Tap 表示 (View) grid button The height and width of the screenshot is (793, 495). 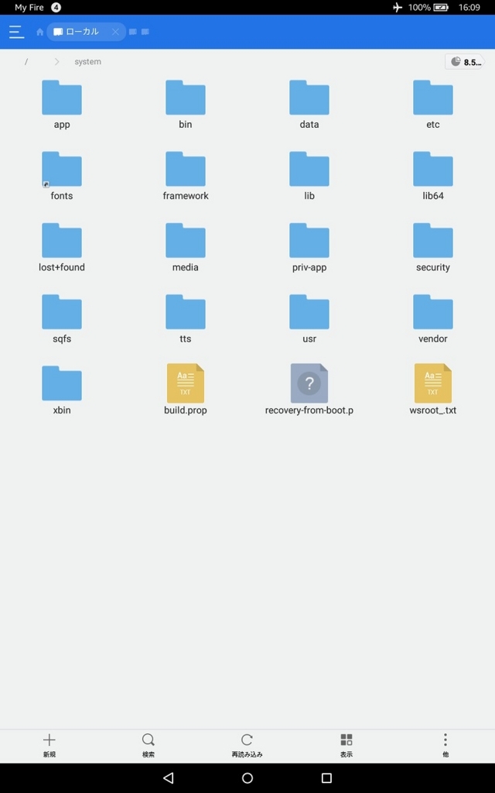346,746
